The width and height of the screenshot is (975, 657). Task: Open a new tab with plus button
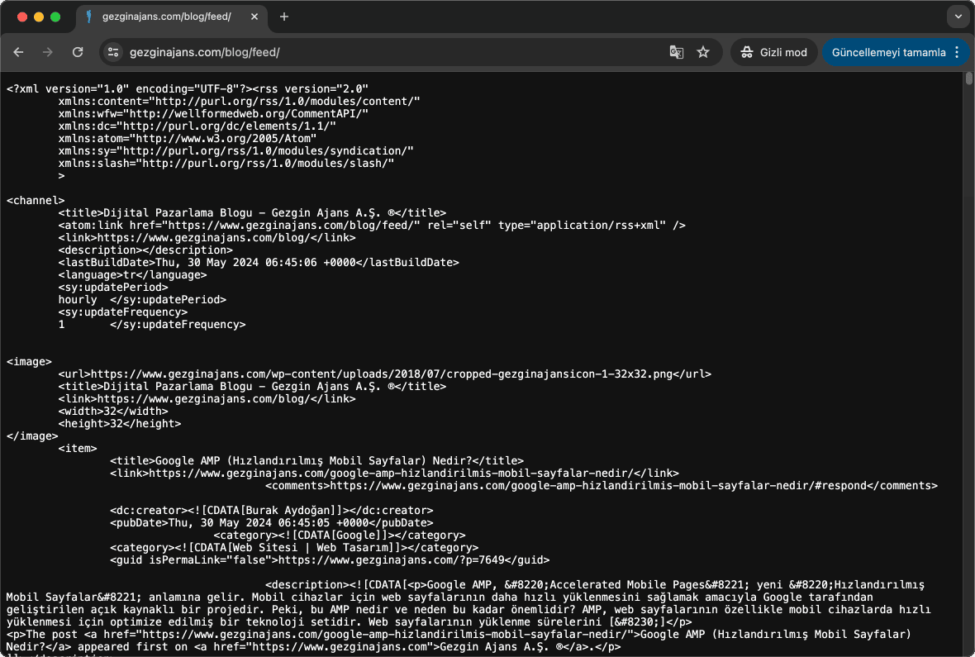(x=284, y=17)
